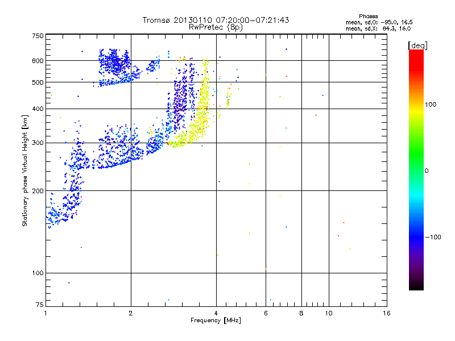Click the x-axis label '16'
The width and height of the screenshot is (455, 341).
[387, 313]
